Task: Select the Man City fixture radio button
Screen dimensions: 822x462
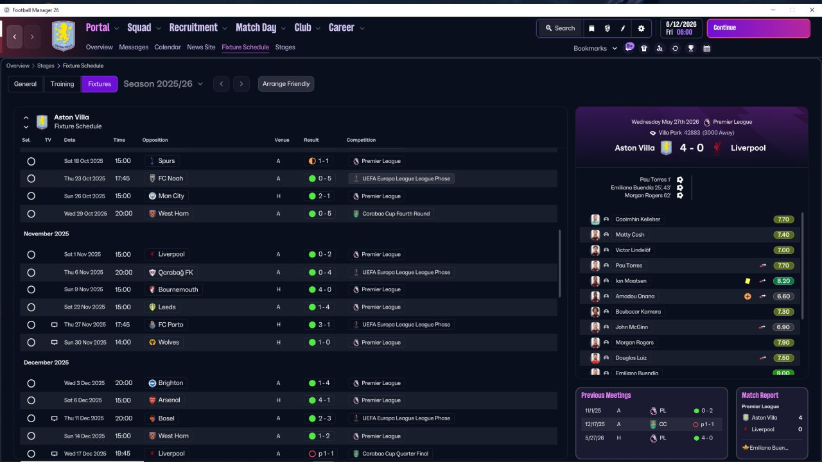Action: [x=31, y=196]
